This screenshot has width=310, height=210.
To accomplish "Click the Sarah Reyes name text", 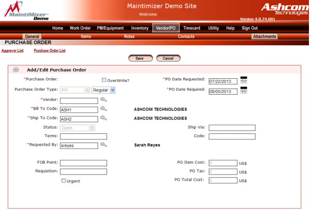I will point(147,145).
